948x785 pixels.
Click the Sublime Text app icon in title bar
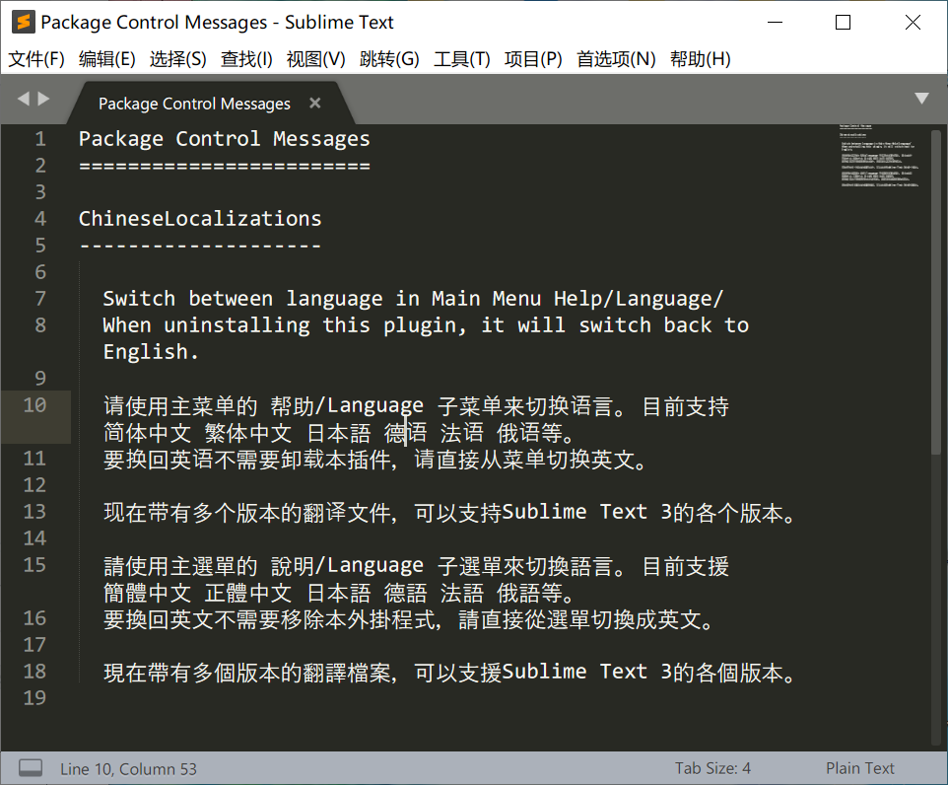24,22
